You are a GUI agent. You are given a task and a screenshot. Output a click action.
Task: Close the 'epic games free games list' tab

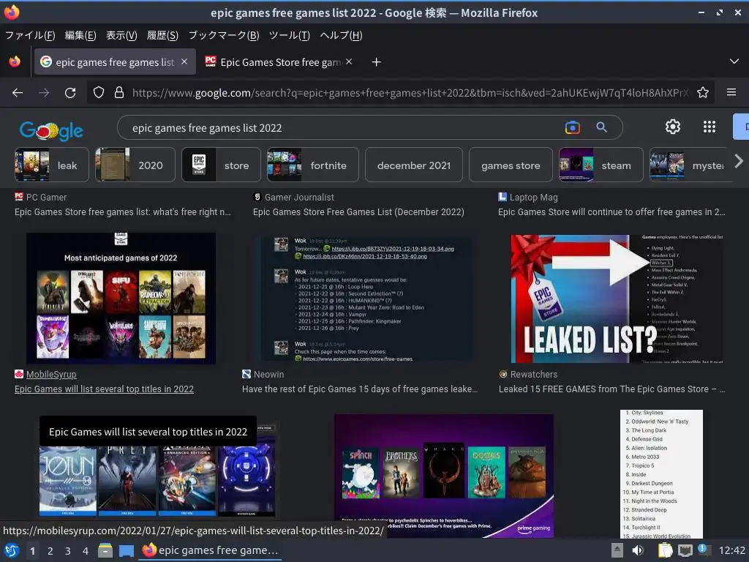[x=184, y=61]
